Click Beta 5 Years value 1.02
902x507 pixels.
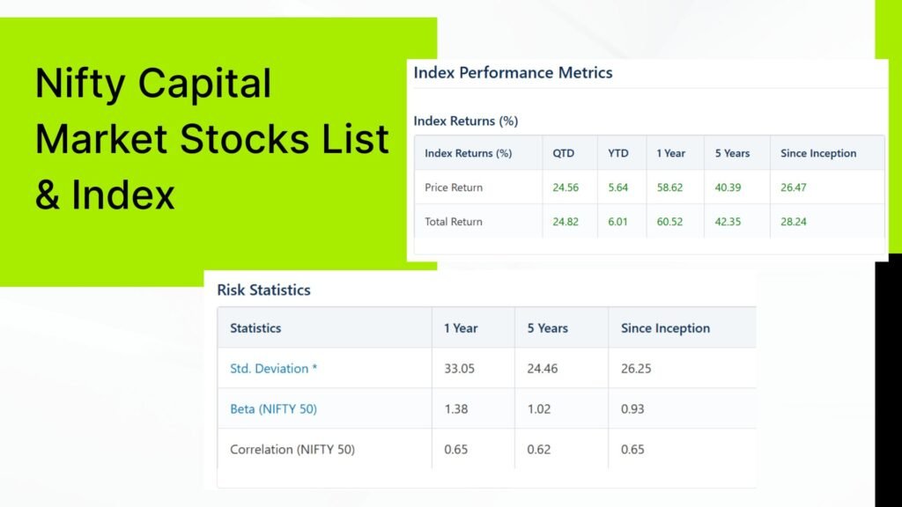coord(538,408)
